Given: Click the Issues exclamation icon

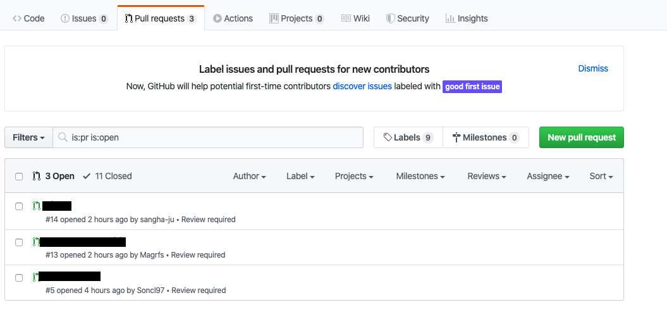Looking at the screenshot, I should point(65,18).
